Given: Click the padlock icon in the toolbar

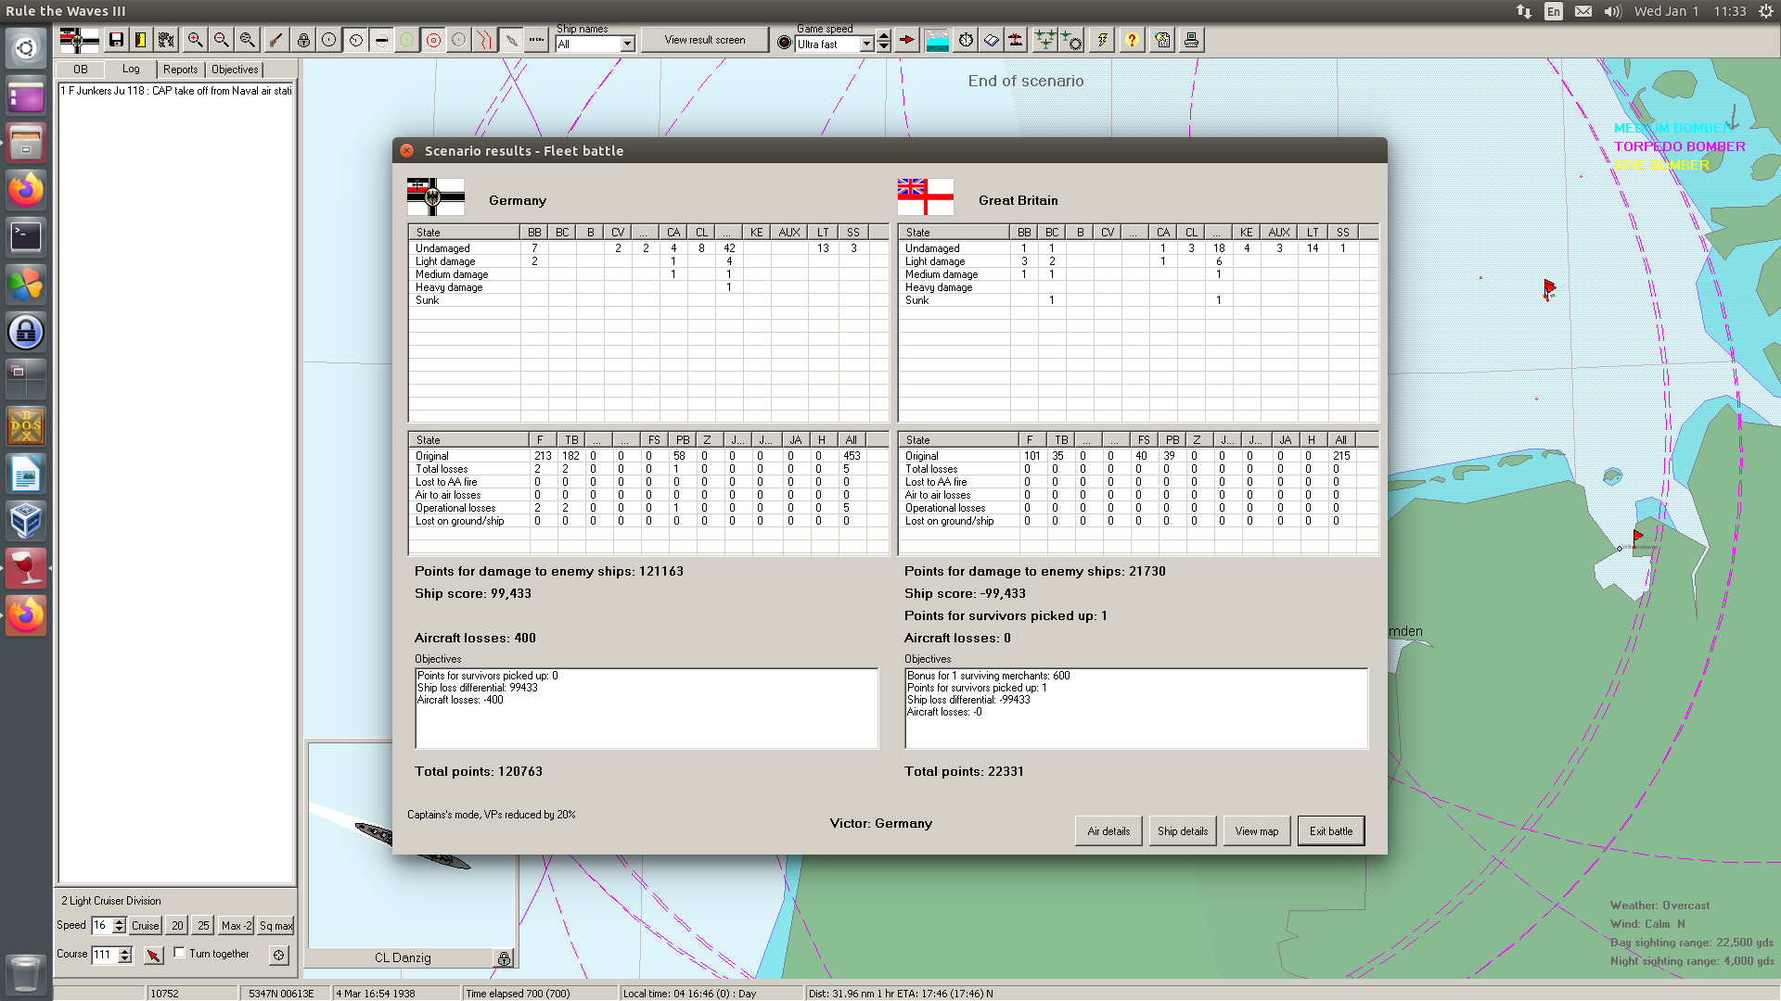Looking at the screenshot, I should (x=303, y=40).
